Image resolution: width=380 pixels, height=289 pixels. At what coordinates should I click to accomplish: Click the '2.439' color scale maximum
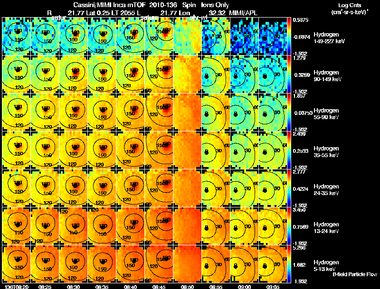pos(299,134)
